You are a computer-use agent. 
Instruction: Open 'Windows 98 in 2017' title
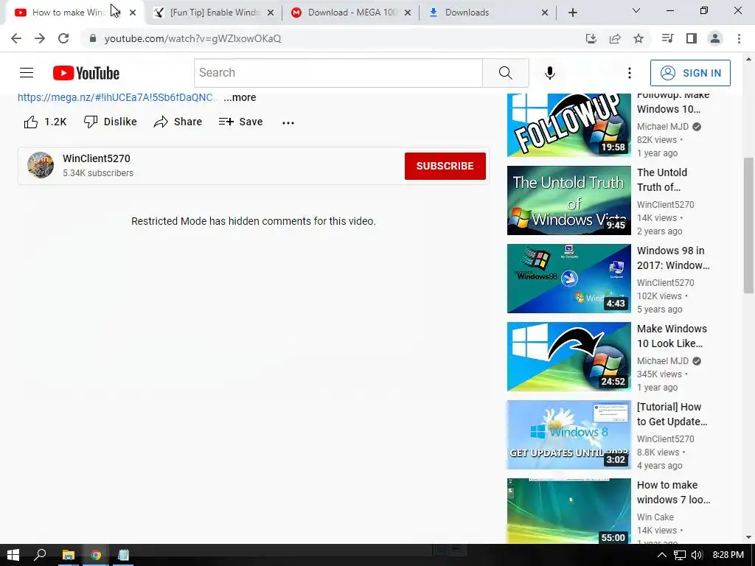[673, 258]
